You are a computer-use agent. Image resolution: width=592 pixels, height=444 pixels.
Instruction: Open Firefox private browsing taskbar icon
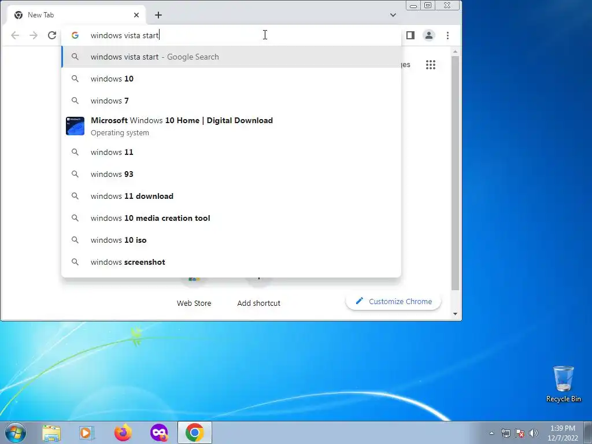[x=159, y=433]
